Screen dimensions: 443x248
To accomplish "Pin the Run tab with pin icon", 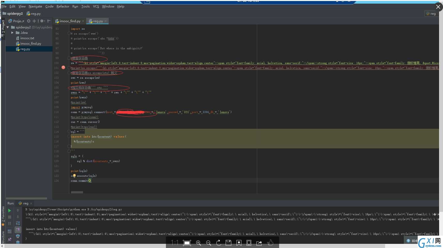I will [x=10, y=239].
